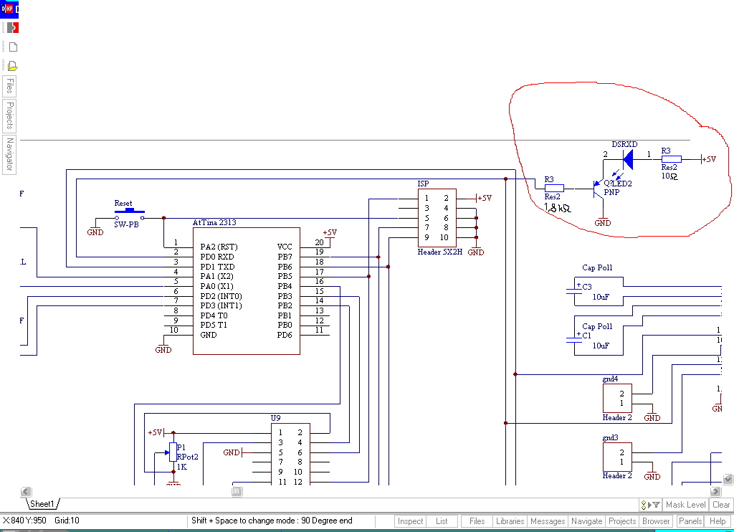Click the scroll right arrow below schematic
This screenshot has height=532, width=734.
coord(715,491)
